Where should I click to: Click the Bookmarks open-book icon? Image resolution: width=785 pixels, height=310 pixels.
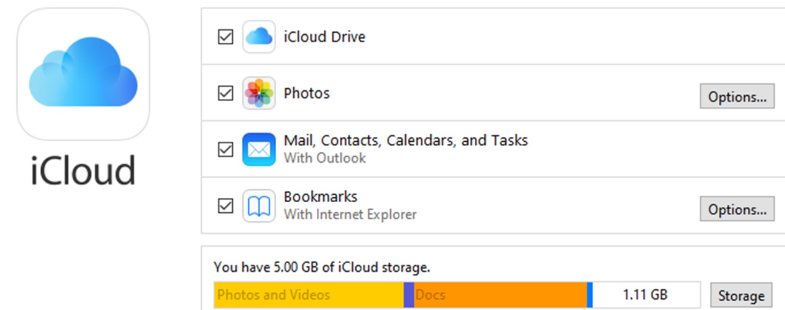[259, 205]
